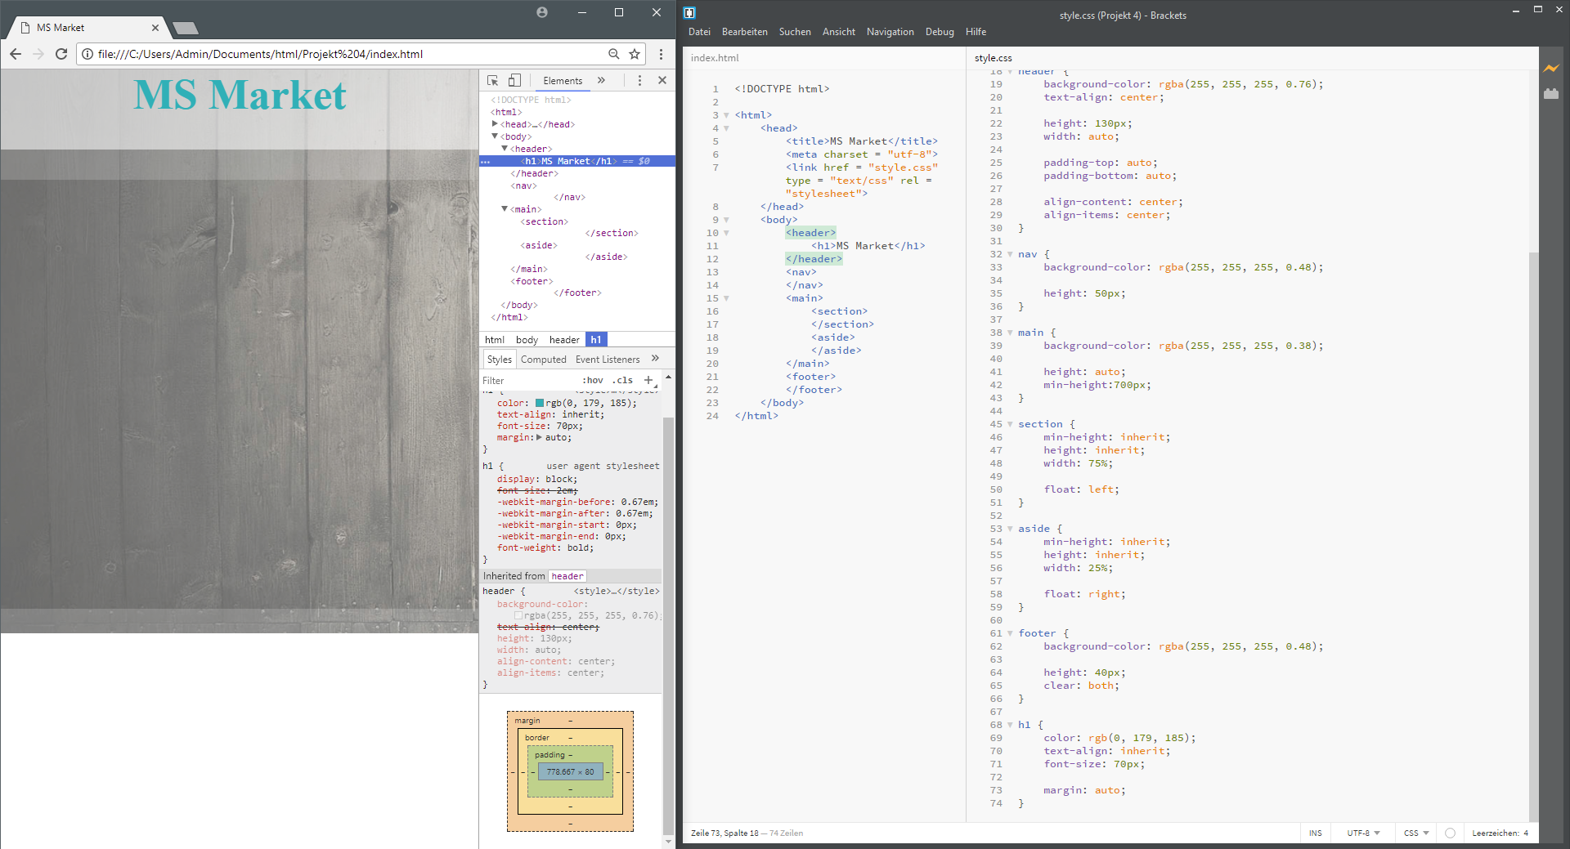Toggle element classes with the .cls button

coord(621,380)
